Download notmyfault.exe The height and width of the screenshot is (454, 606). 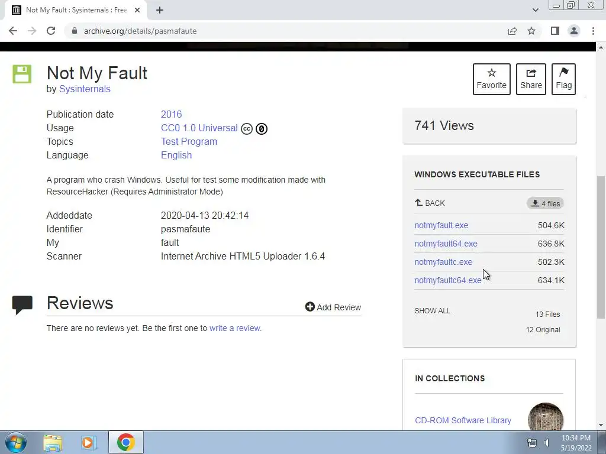pos(441,225)
